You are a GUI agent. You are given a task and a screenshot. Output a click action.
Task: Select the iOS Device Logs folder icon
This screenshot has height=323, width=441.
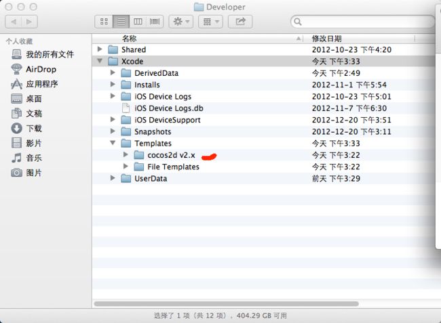[126, 97]
